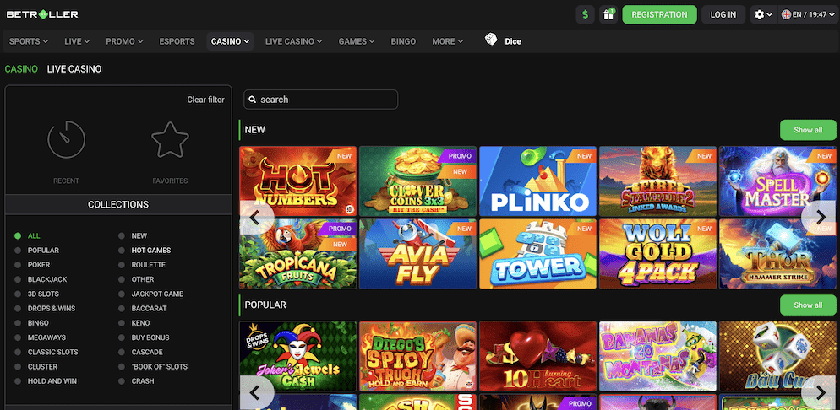This screenshot has height=410, width=840.
Task: Open the settings gear menu
Action: click(x=763, y=14)
